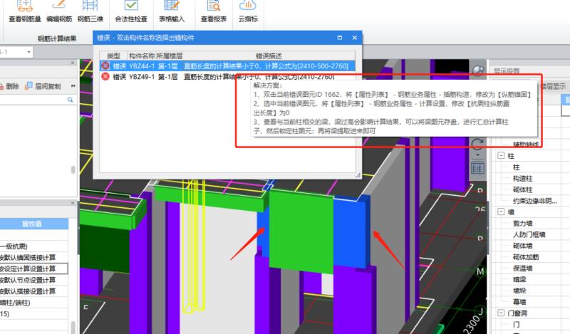570x334 pixels.
Task: Close the upper left panel
Action: [x=73, y=63]
